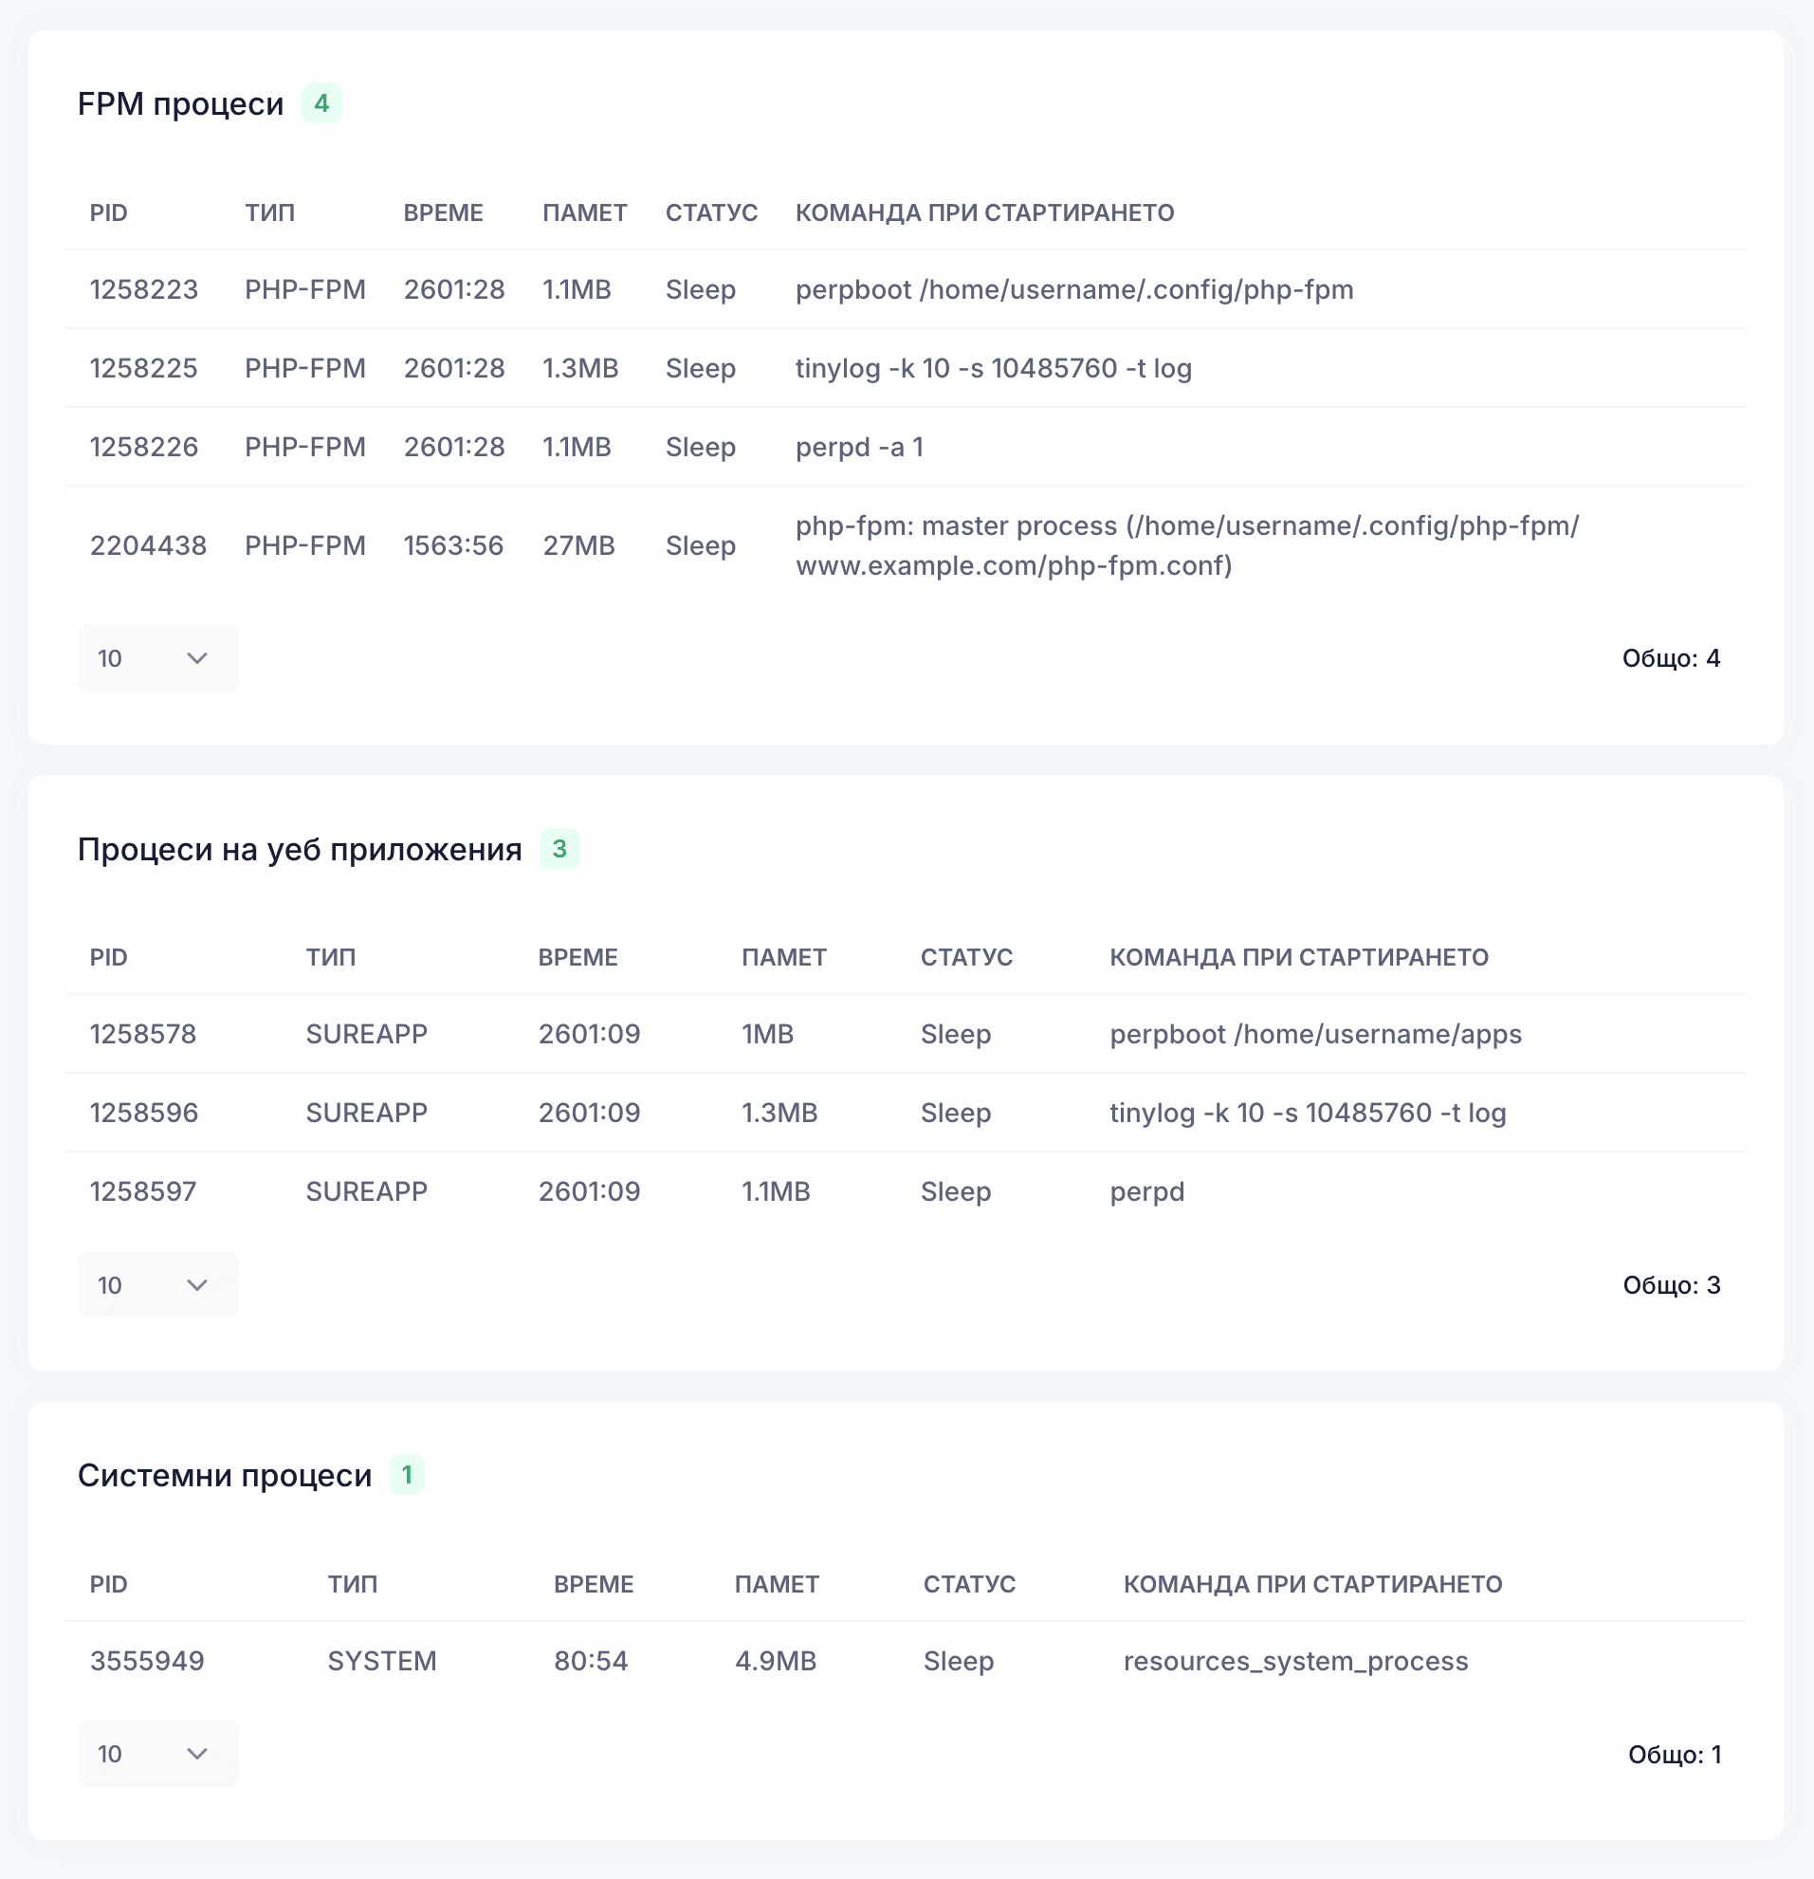This screenshot has height=1879, width=1814.
Task: Click ПАМЕТ column header in FPM процеси table
Action: (584, 212)
